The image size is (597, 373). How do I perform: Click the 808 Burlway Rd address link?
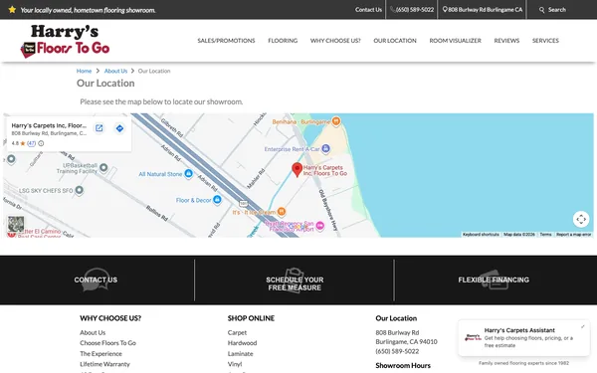pos(483,10)
